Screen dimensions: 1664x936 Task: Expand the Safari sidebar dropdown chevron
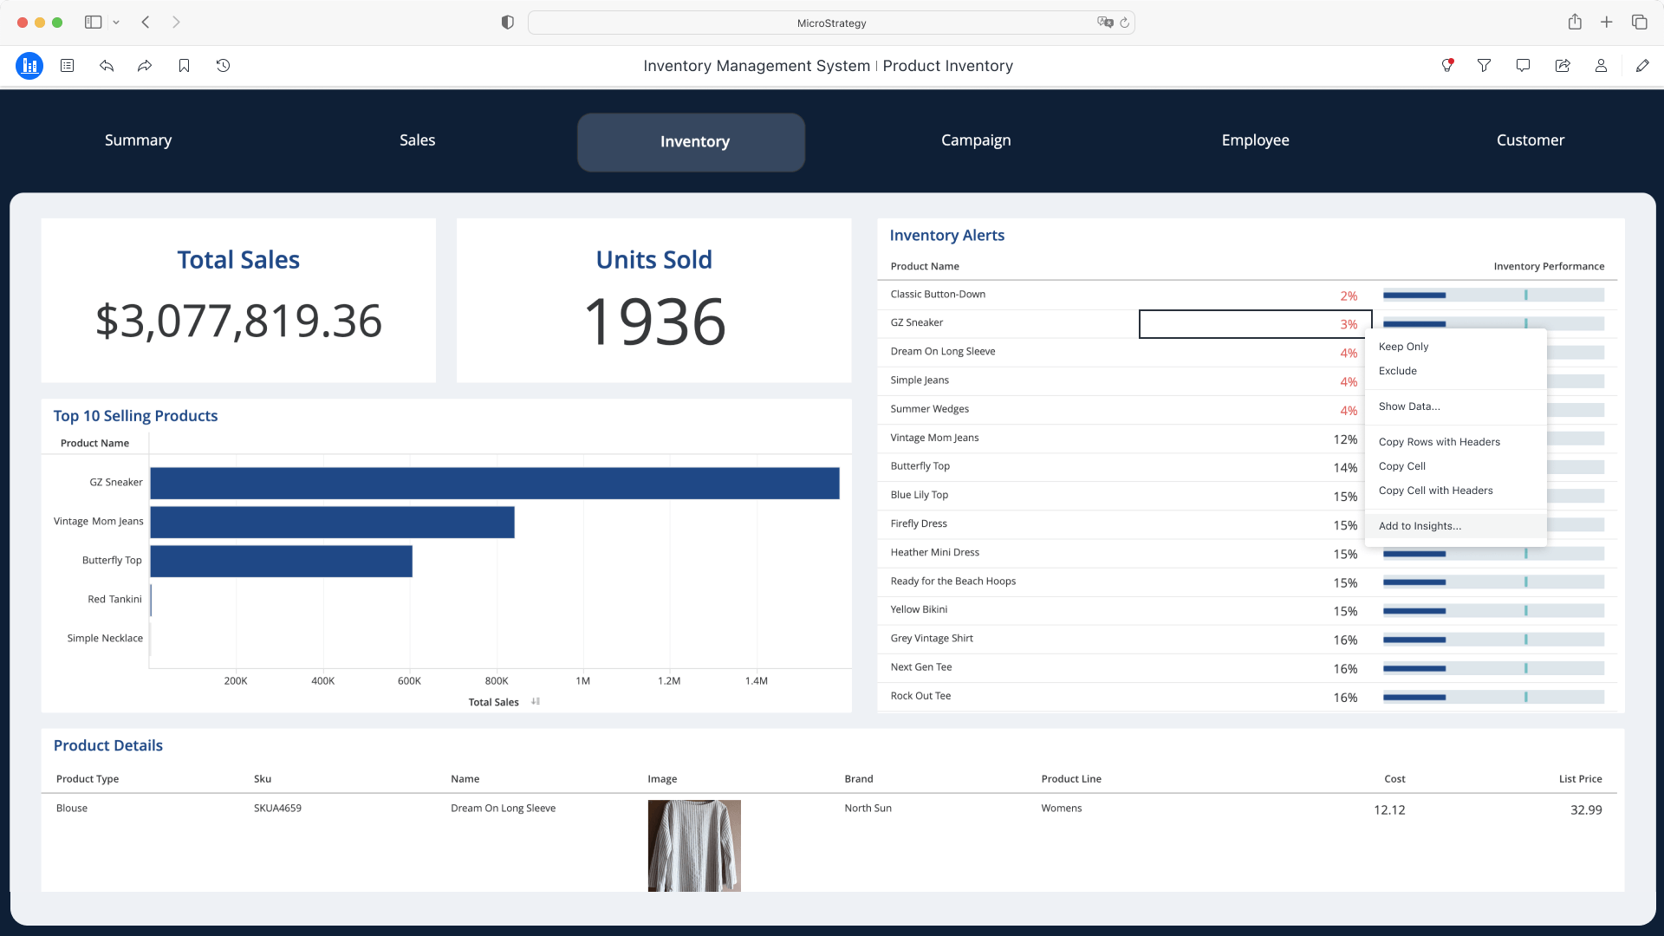click(116, 23)
